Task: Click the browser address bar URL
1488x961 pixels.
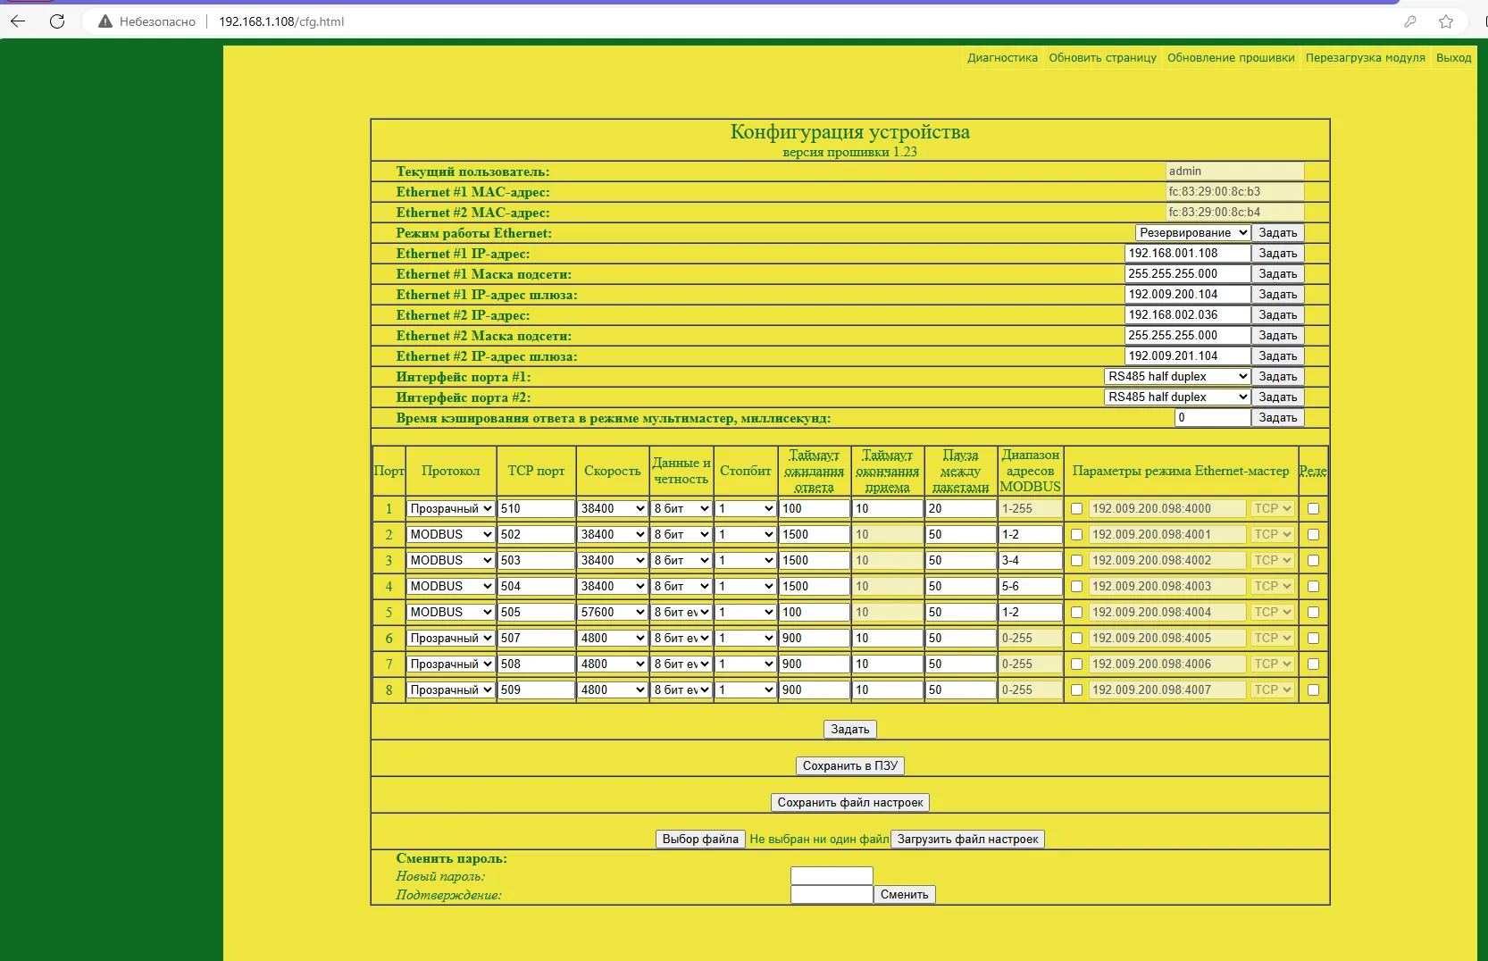Action: [281, 21]
